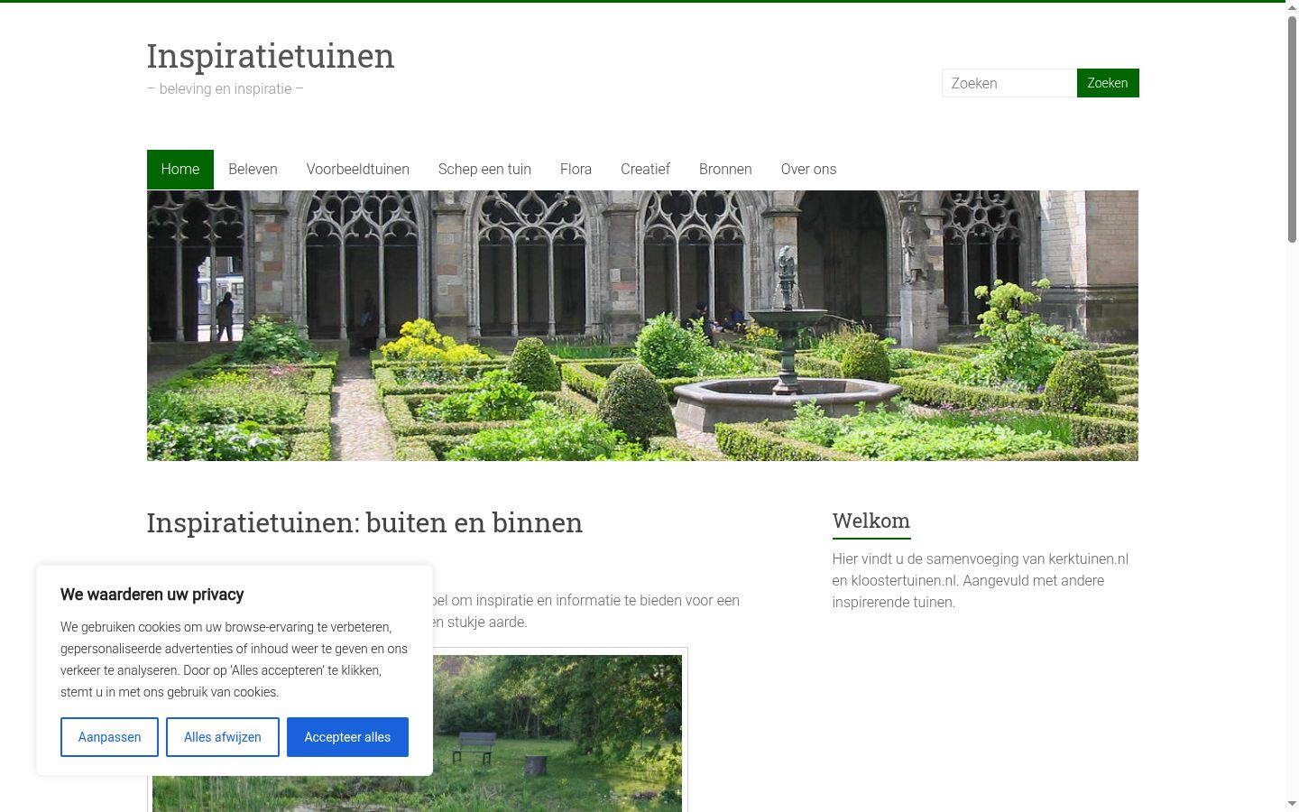The width and height of the screenshot is (1299, 812).
Task: Open the Beleven menu item
Action: tap(253, 170)
